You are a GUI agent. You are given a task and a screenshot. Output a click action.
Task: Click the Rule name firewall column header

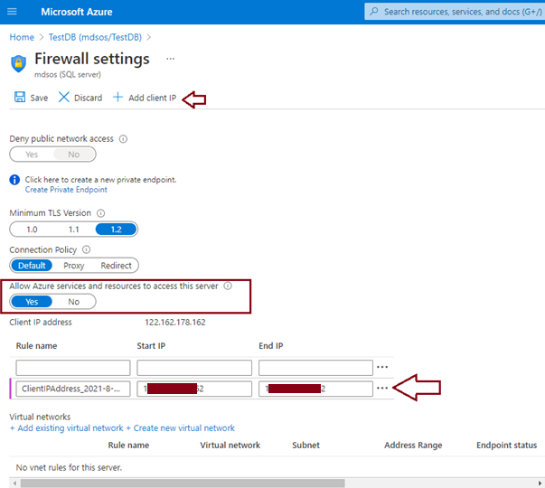point(36,346)
